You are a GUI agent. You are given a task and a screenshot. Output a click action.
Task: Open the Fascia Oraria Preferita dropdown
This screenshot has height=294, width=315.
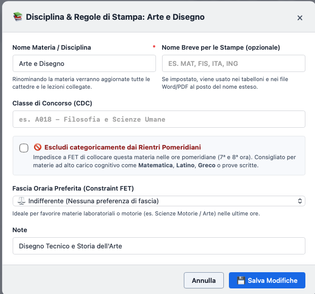[x=159, y=201]
